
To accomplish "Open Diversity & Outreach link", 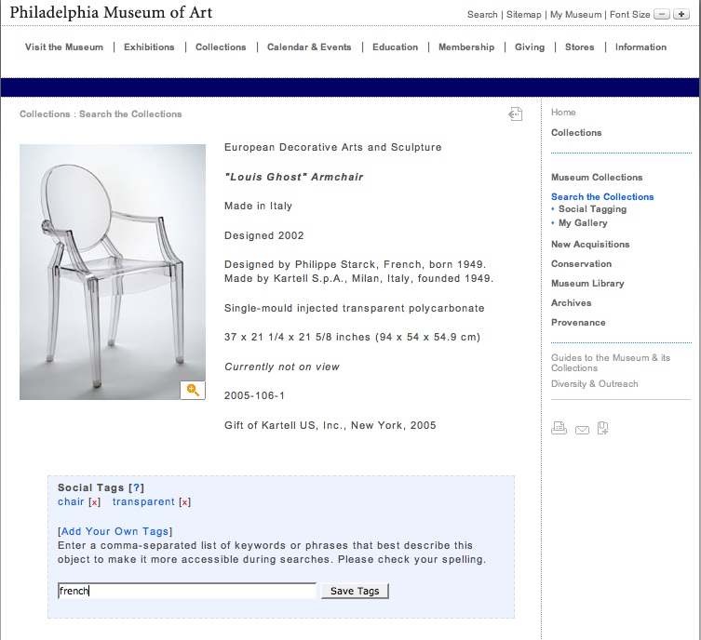I will click(x=595, y=383).
